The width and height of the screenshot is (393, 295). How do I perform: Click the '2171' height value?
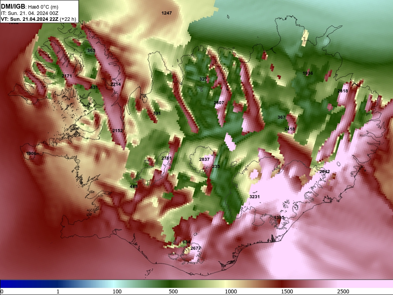pyautogui.click(x=67, y=76)
